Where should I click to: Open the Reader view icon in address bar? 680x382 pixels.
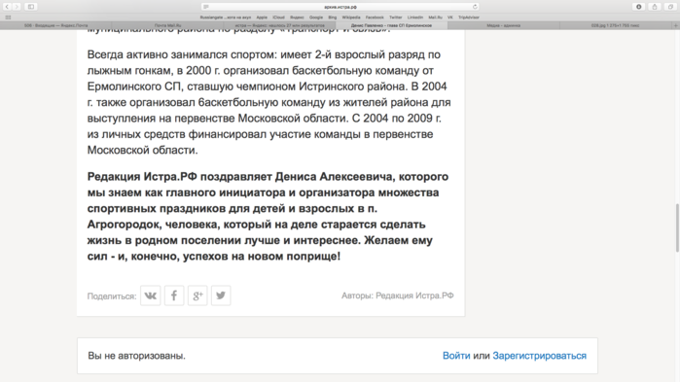click(x=206, y=7)
